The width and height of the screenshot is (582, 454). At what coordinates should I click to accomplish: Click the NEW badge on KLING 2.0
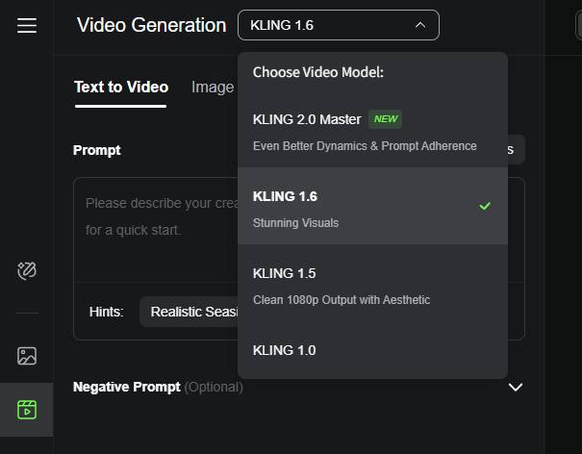386,118
